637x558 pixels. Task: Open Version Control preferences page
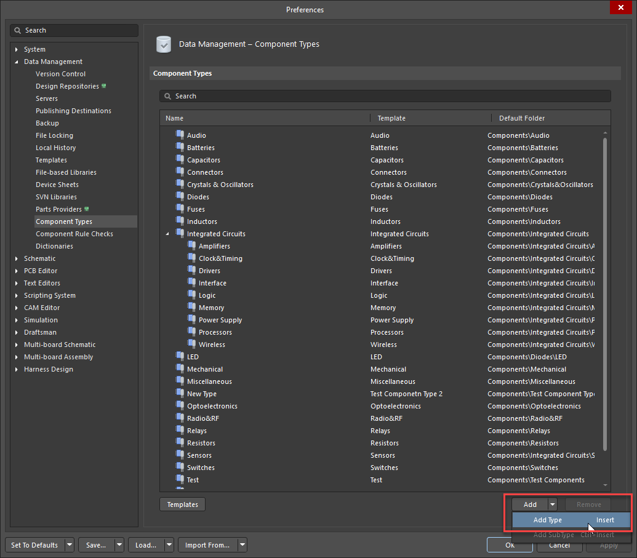point(60,74)
